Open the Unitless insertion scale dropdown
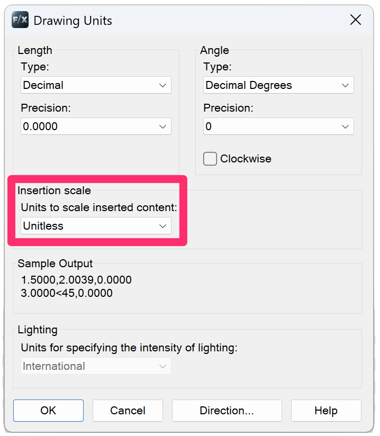The height and width of the screenshot is (436, 380). (x=96, y=226)
